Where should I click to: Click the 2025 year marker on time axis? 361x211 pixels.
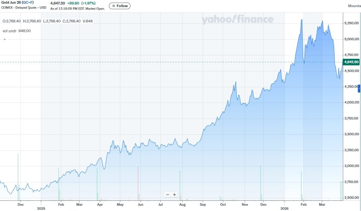[x=41, y=208]
